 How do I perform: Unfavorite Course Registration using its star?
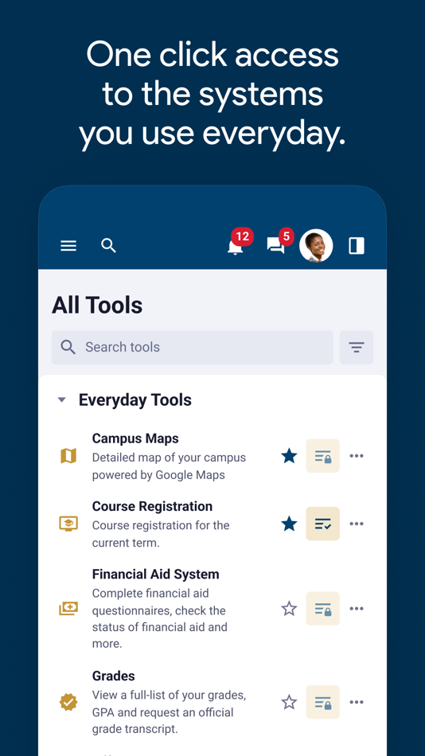point(289,524)
